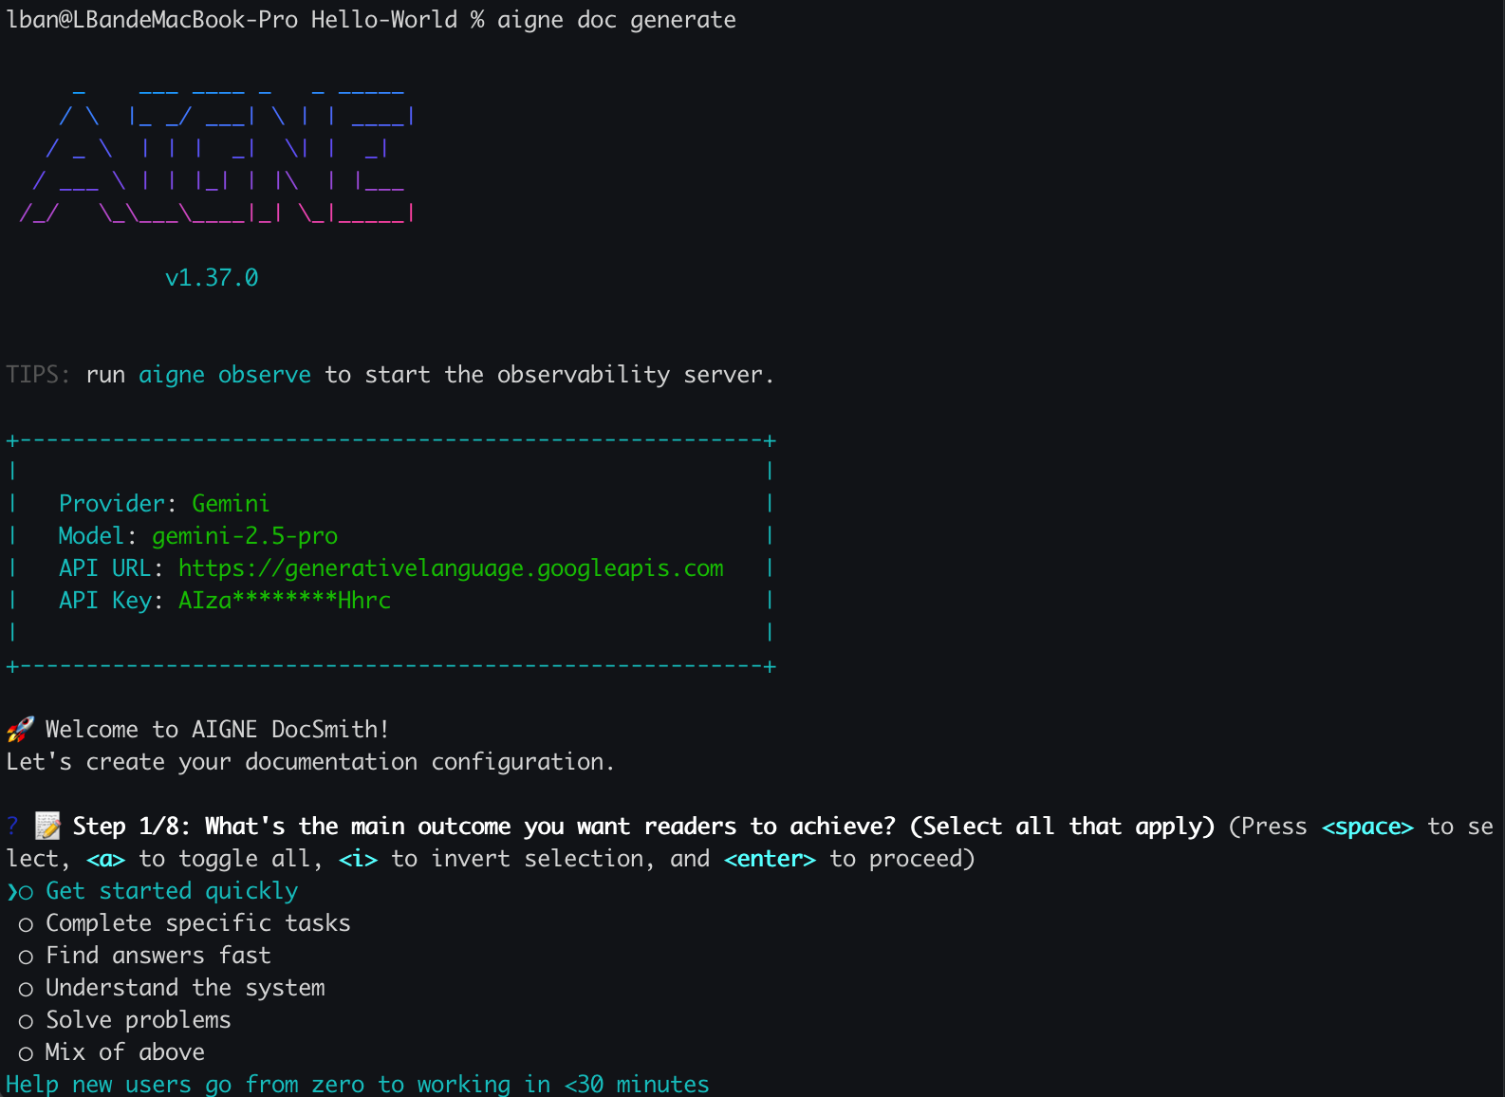Click the <space> key hint
Image resolution: width=1505 pixels, height=1097 pixels.
pyautogui.click(x=1367, y=827)
